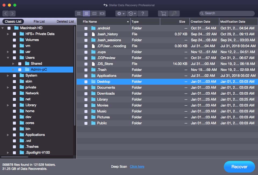
Task: Expand the usr folder node
Action: click(8, 52)
